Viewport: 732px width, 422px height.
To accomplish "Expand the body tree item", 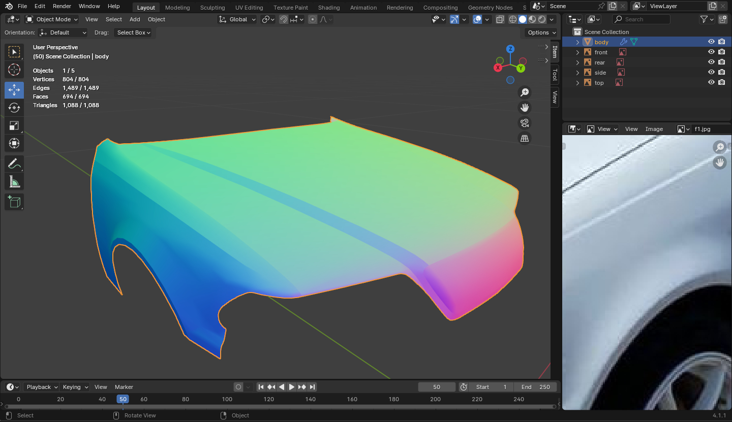I will 577,42.
